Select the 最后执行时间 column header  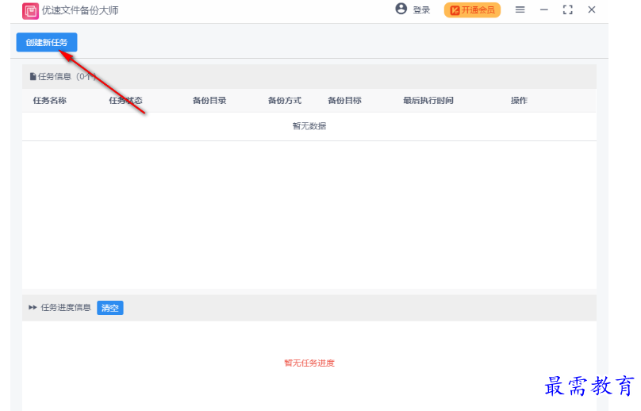tap(428, 101)
